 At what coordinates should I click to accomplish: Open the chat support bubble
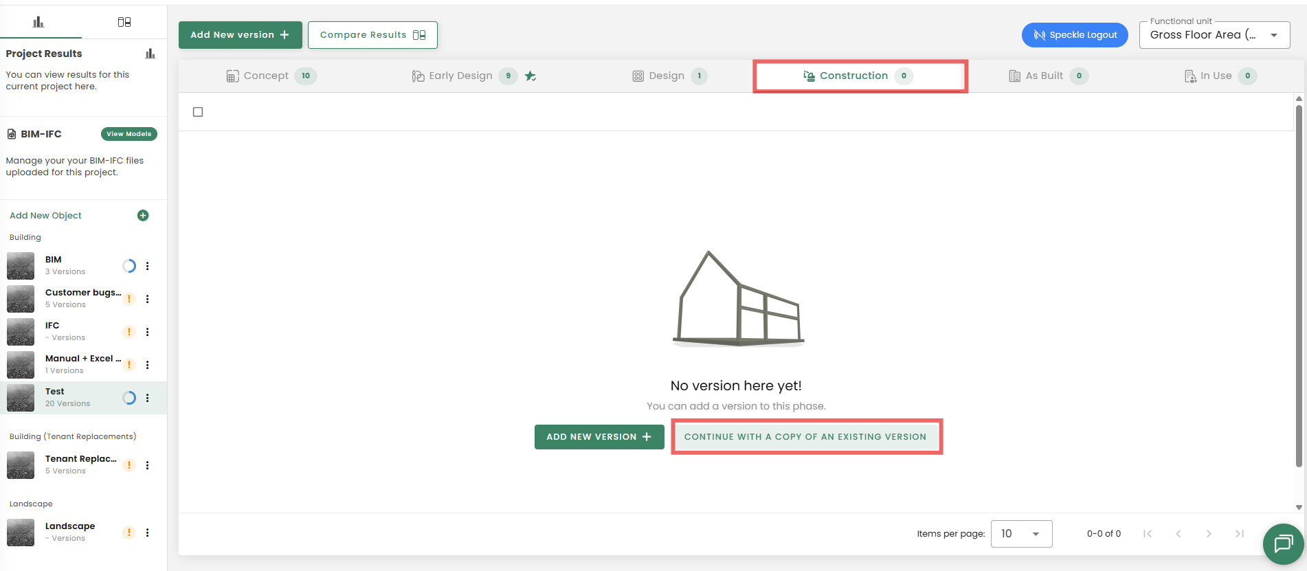coord(1283,544)
